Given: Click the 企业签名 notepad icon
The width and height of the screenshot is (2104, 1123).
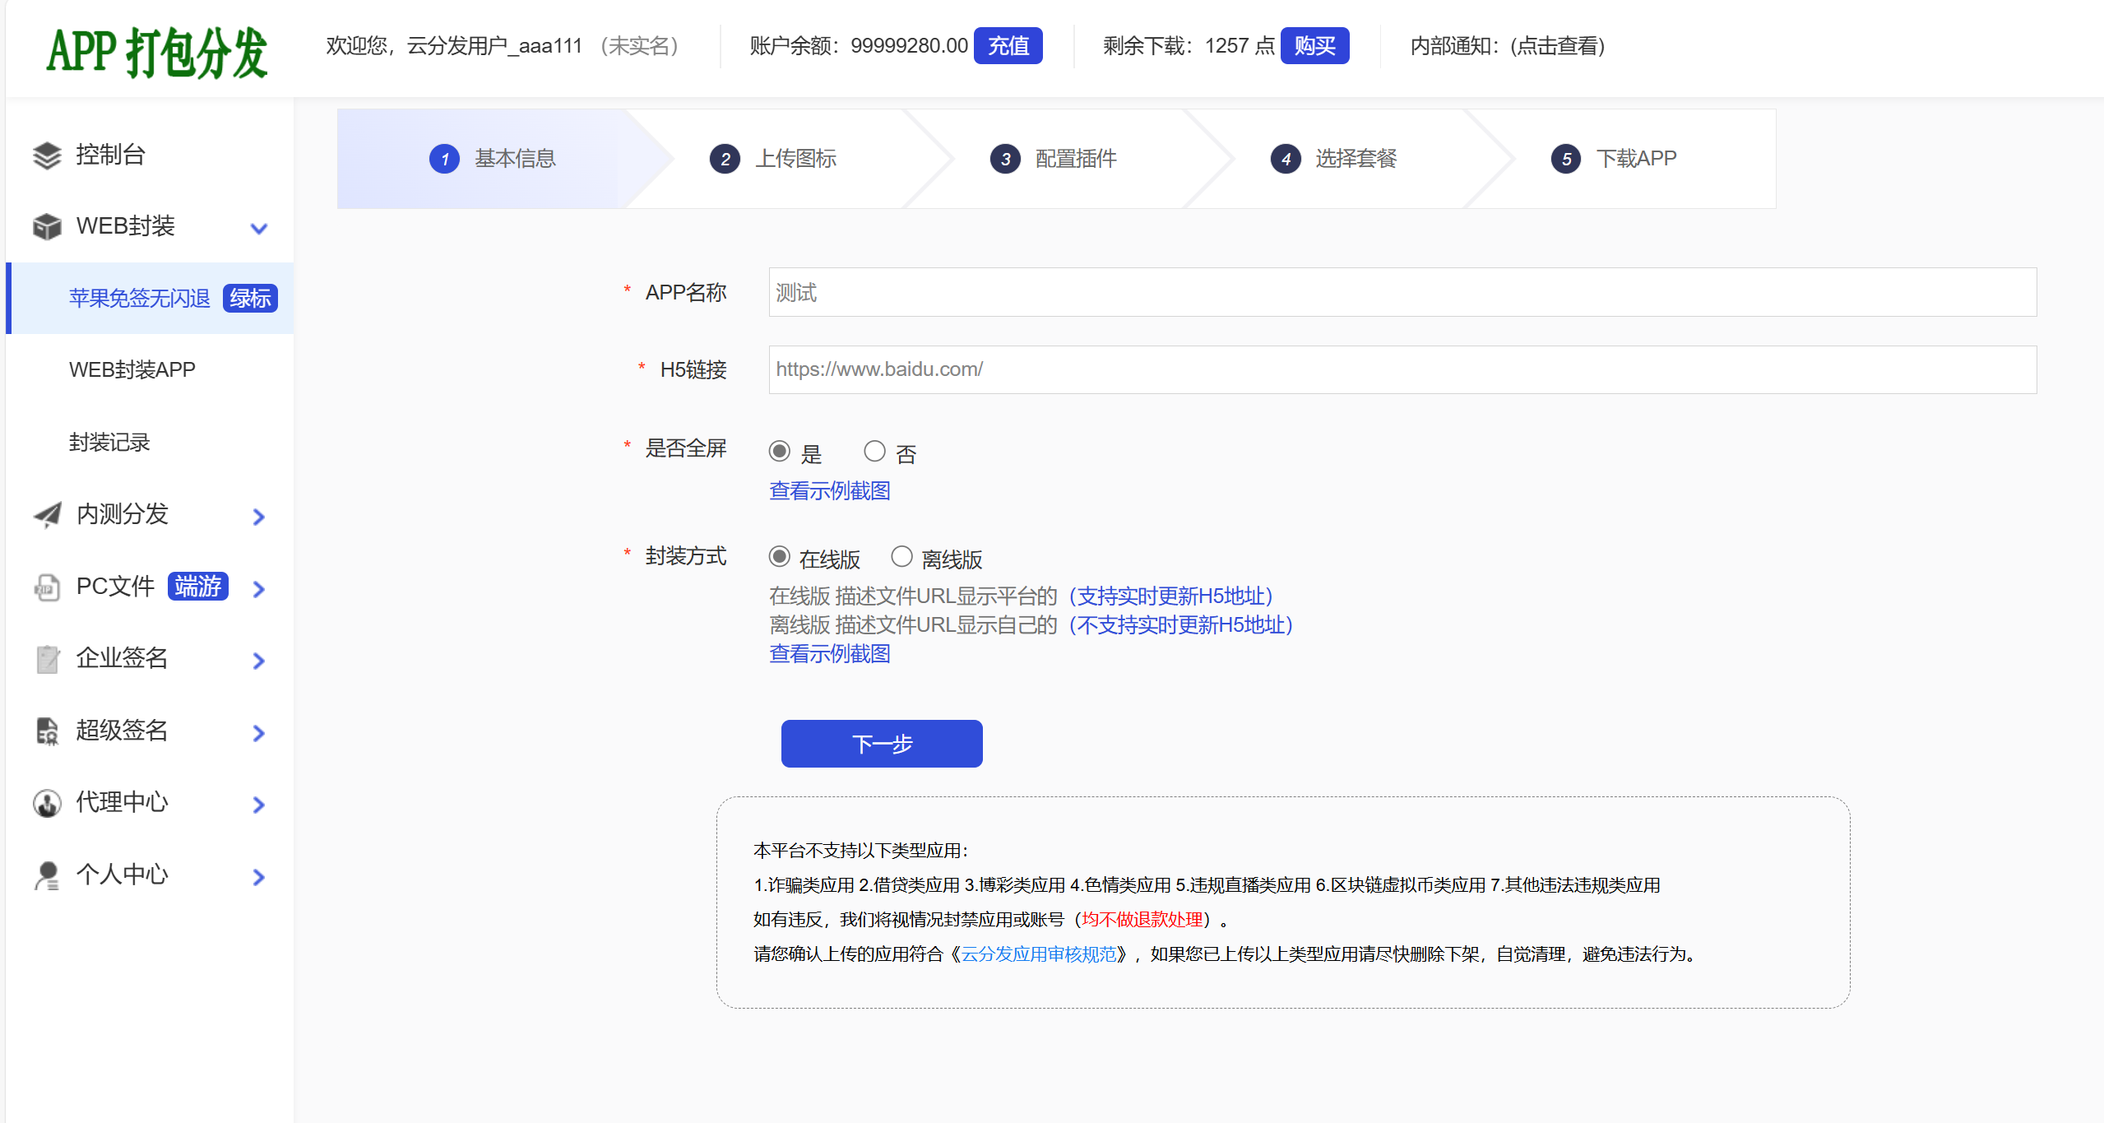Looking at the screenshot, I should click(x=47, y=659).
